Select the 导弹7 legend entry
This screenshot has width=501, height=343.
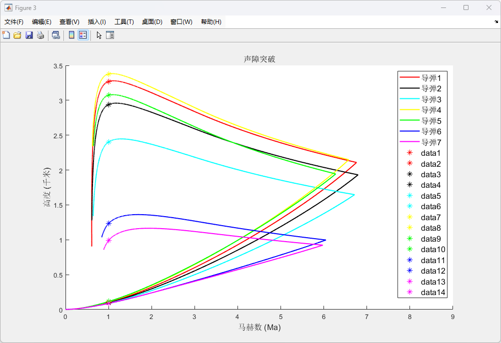[x=431, y=142]
